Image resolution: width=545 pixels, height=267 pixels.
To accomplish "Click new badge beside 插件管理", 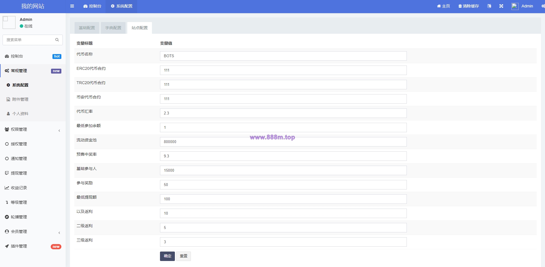I will tap(56, 247).
